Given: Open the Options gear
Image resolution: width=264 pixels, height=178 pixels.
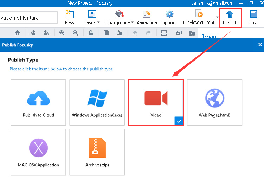Looking at the screenshot, I should (x=169, y=18).
